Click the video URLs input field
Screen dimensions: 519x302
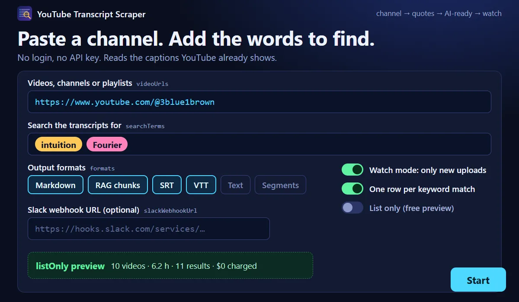coord(259,102)
